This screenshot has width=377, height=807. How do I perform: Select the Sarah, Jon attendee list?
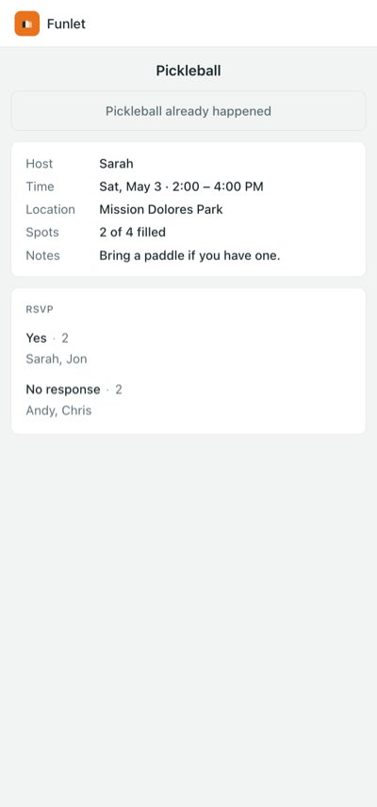[57, 359]
